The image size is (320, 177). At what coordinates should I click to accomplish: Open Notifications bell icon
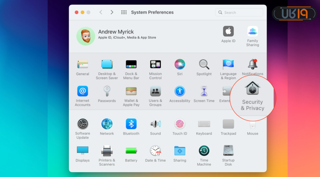[x=252, y=64]
